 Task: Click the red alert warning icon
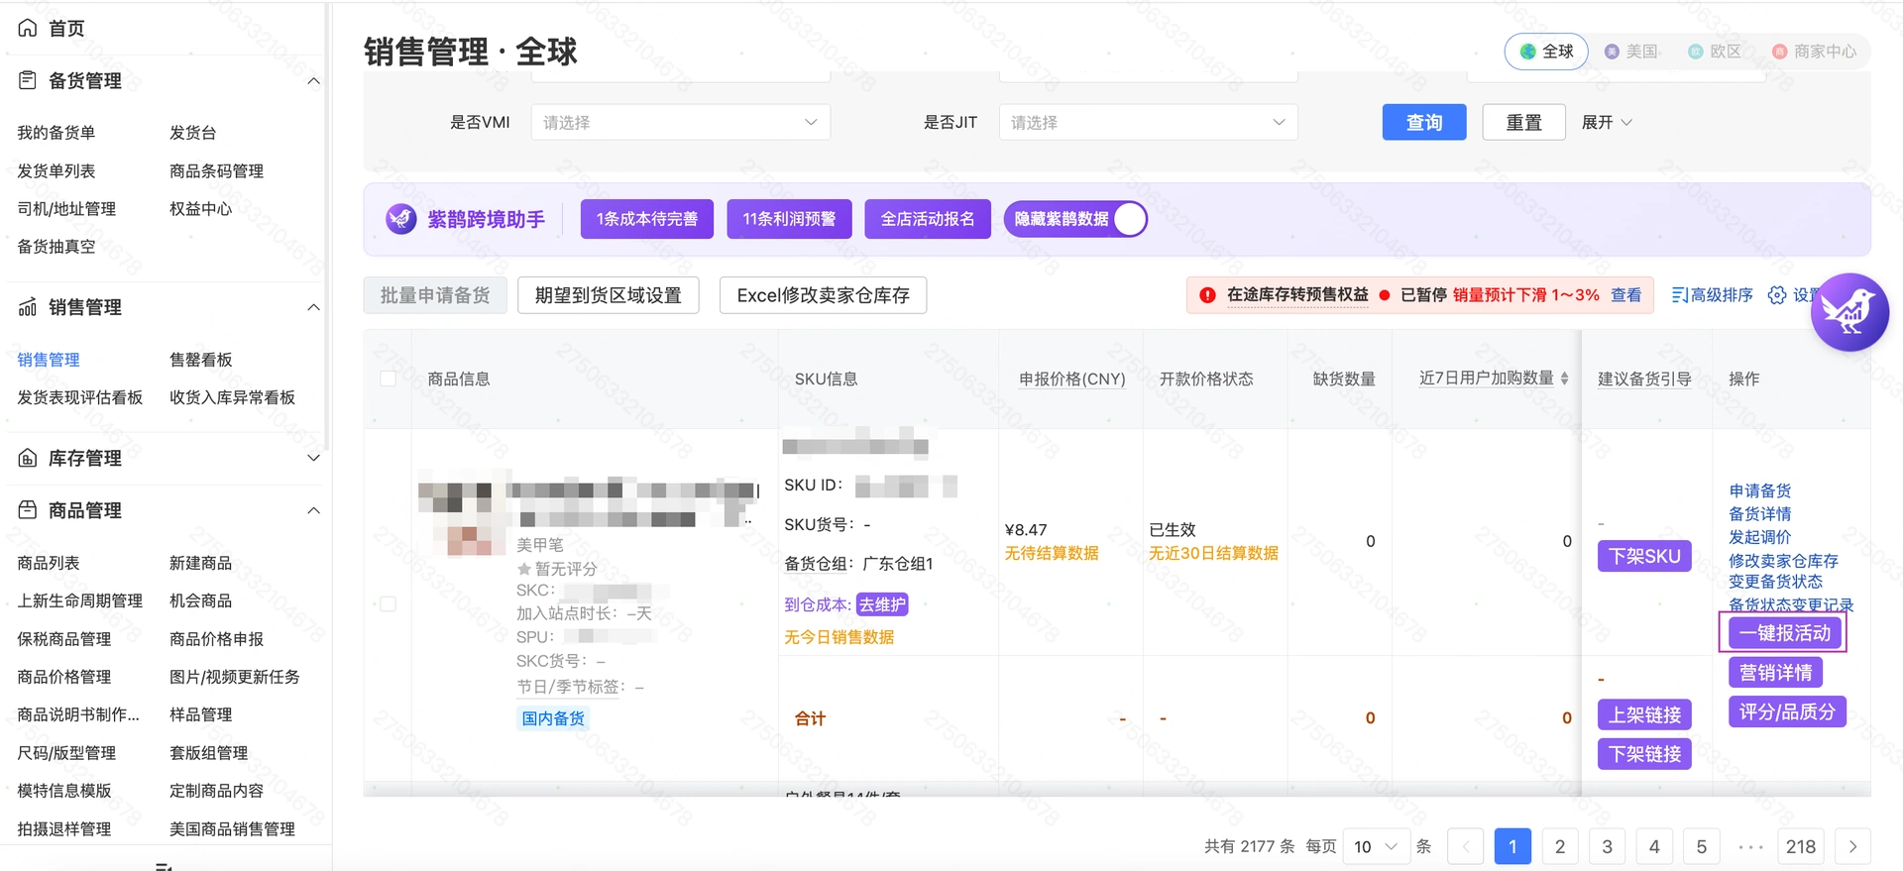click(x=1207, y=295)
